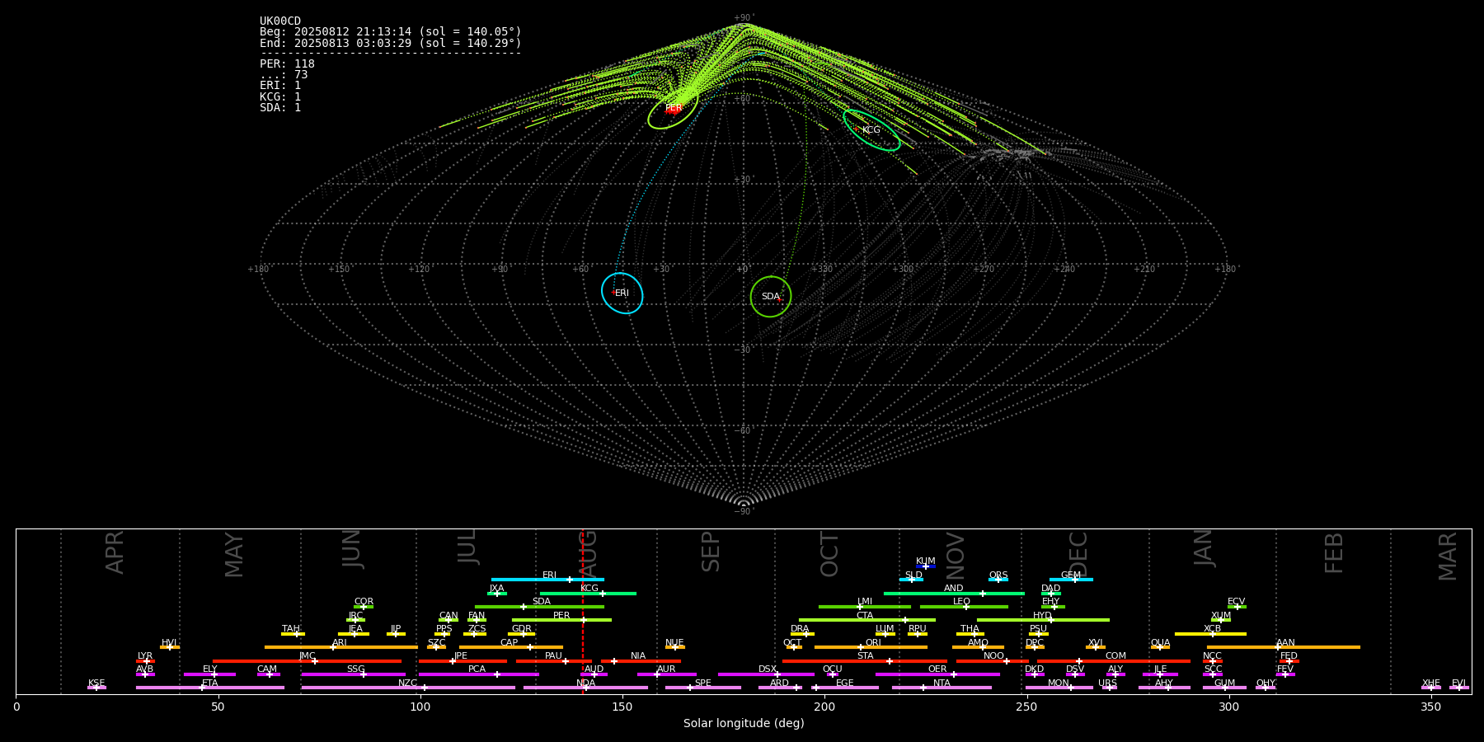Click the KCG radiant label on the sky map
This screenshot has height=742, width=1484.
(x=871, y=130)
